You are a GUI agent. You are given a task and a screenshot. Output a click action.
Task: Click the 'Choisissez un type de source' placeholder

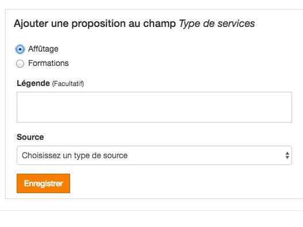pos(75,155)
